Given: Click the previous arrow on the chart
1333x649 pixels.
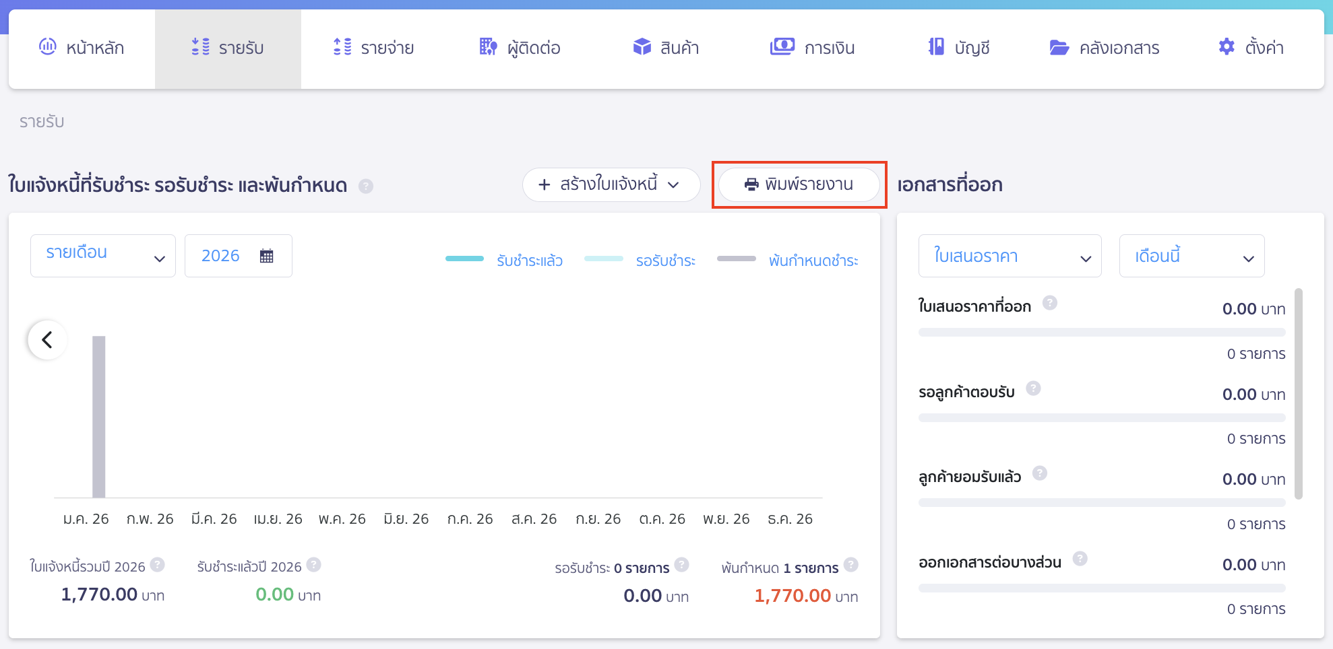Looking at the screenshot, I should 47,340.
